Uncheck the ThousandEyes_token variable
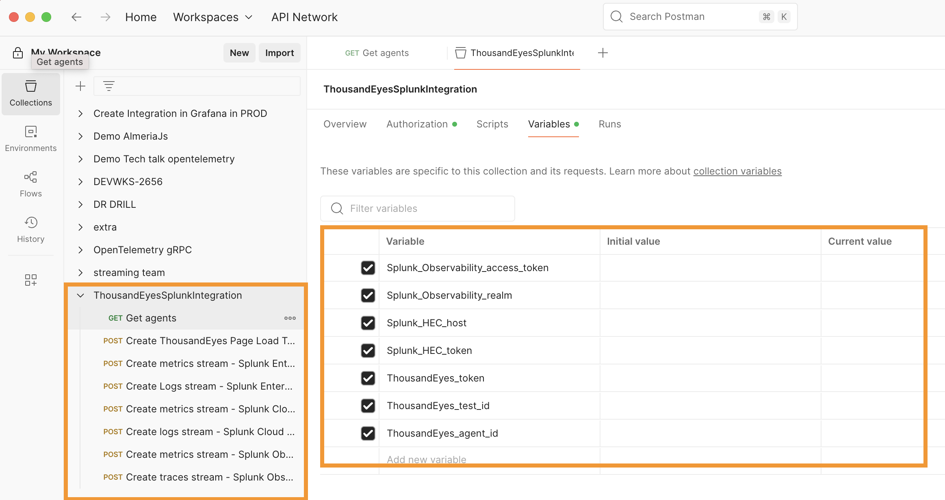 click(x=368, y=378)
